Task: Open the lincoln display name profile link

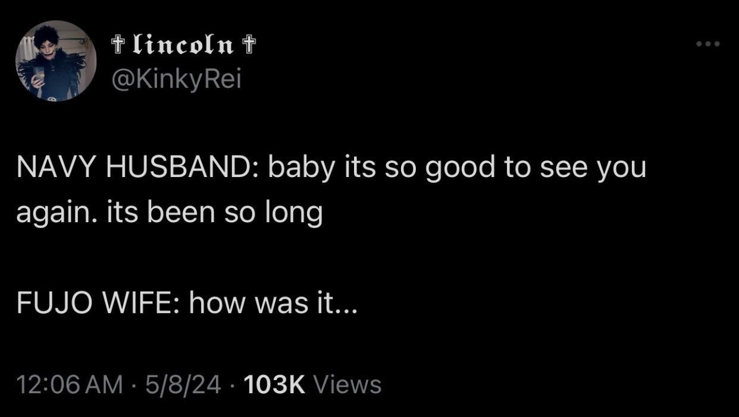Action: pyautogui.click(x=184, y=44)
